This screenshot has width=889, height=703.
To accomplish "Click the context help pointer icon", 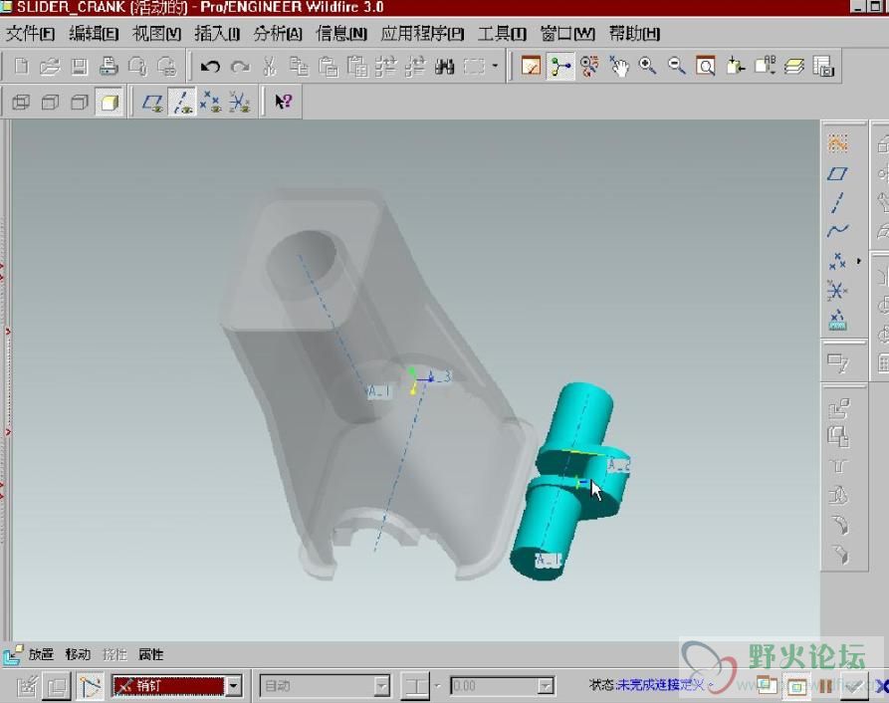I will click(283, 102).
